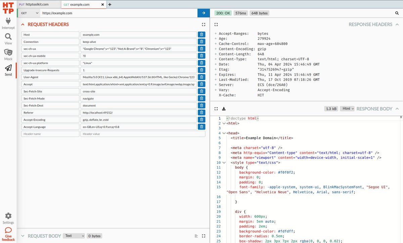Click the 1.3 kB body size badge
Viewport: 403px width, 243px height.
pyautogui.click(x=331, y=109)
